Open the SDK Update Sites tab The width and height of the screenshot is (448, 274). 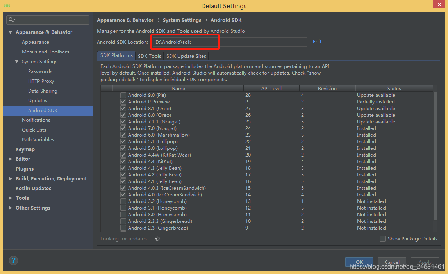pos(186,56)
